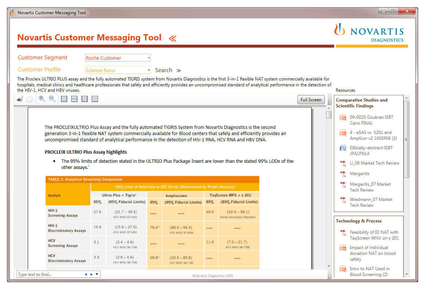Click the Full Screen button
This screenshot has width=424, height=288.
point(311,100)
